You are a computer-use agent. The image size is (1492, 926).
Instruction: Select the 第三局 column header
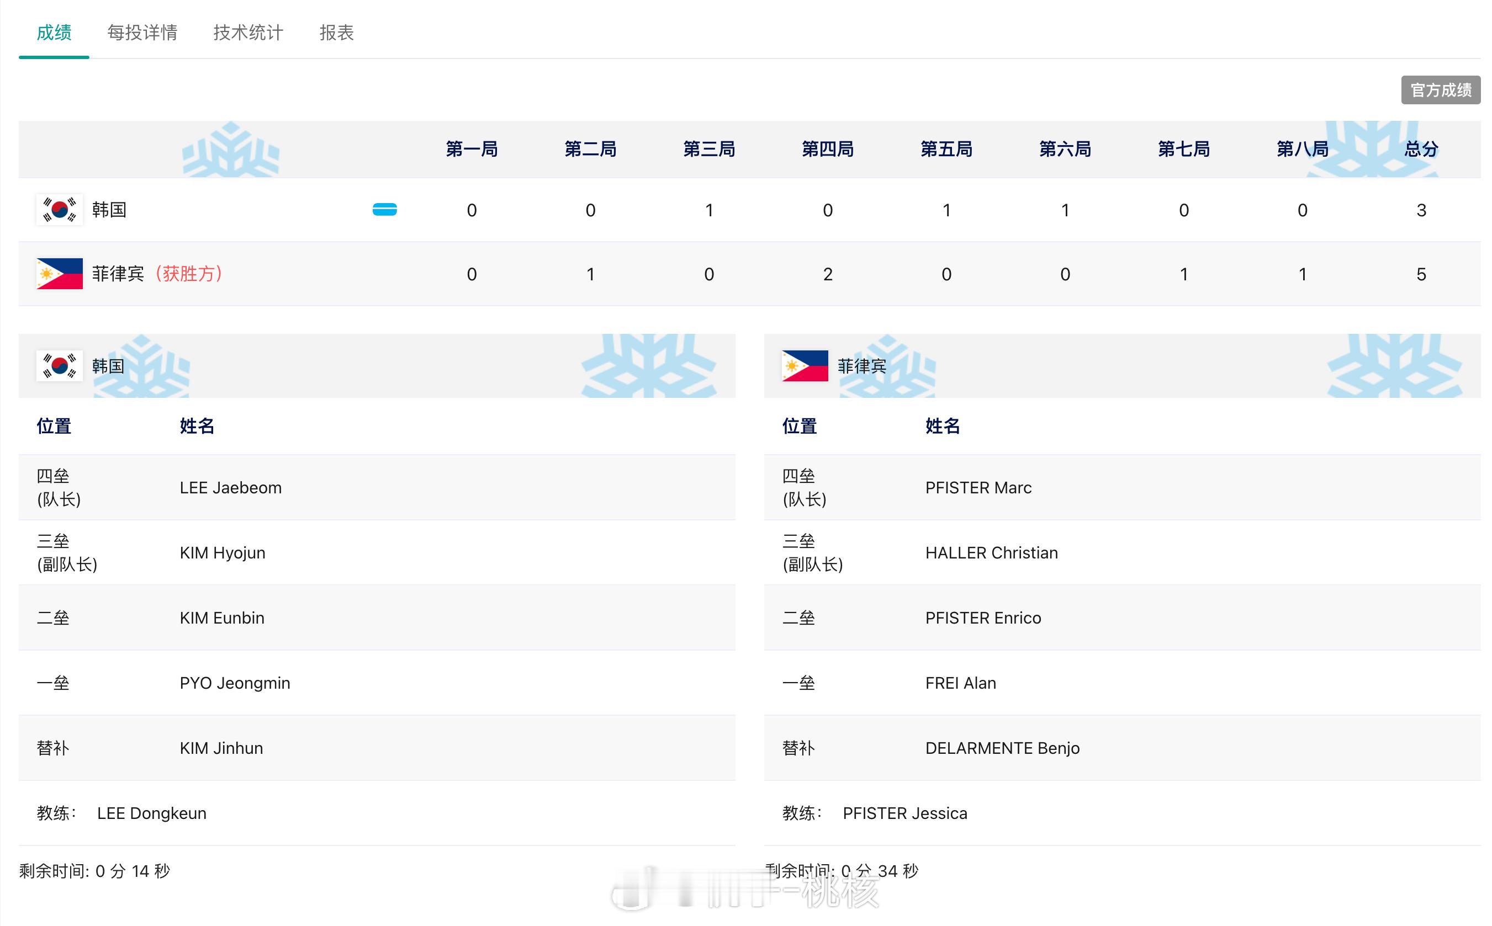pos(709,149)
